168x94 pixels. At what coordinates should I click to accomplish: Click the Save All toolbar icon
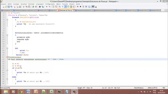[11, 7]
